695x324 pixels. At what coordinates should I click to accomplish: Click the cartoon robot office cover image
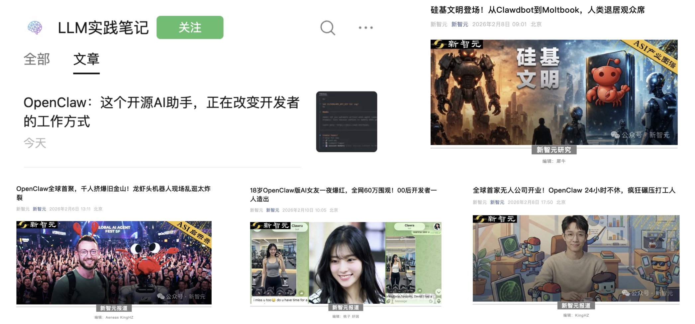[x=576, y=258]
